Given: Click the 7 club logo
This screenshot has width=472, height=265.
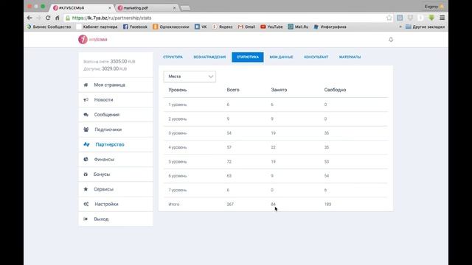Looking at the screenshot, I should click(x=92, y=39).
